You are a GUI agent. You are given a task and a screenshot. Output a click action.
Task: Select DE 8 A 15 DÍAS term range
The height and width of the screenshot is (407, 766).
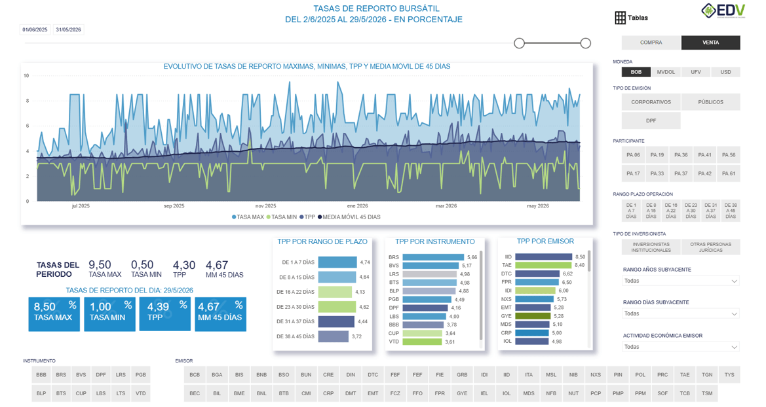[x=651, y=211]
